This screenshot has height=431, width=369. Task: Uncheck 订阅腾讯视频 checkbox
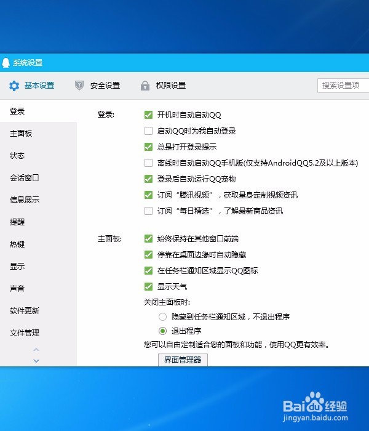149,195
